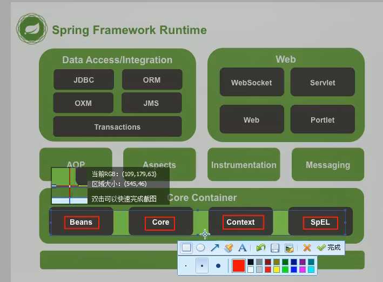Viewport: 383px width, 282px height.
Task: Click the Spring leaf logo
Action: point(31,29)
